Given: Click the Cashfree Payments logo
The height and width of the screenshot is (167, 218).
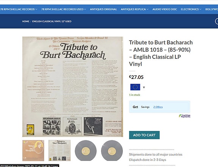Looking at the screenshot, I should [x=185, y=116].
